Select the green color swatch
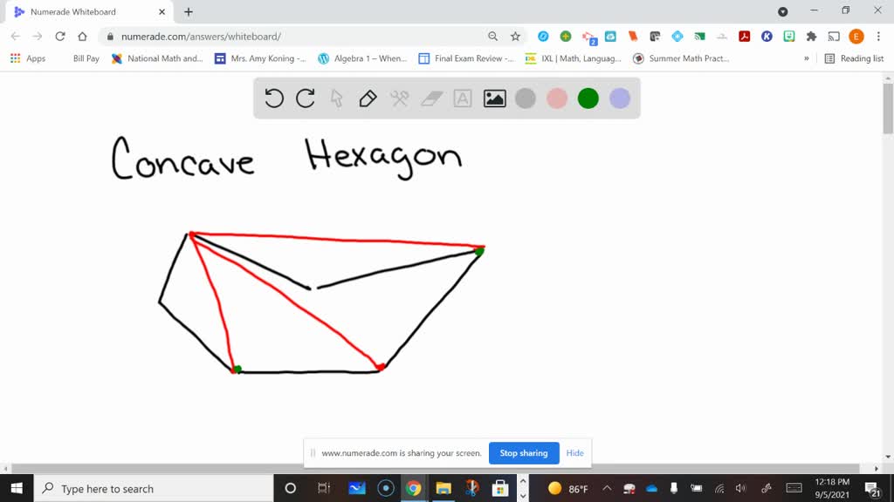894x502 pixels. 588,98
